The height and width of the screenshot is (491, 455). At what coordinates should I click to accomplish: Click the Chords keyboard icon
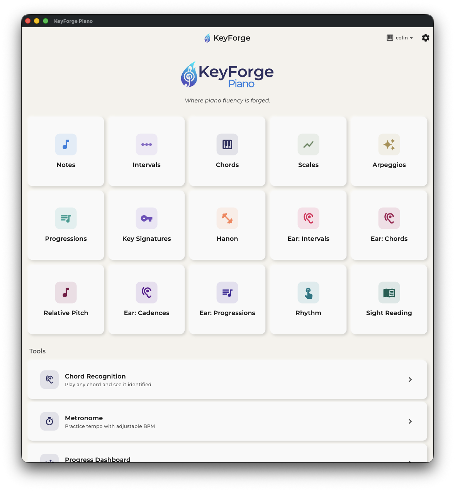click(227, 144)
